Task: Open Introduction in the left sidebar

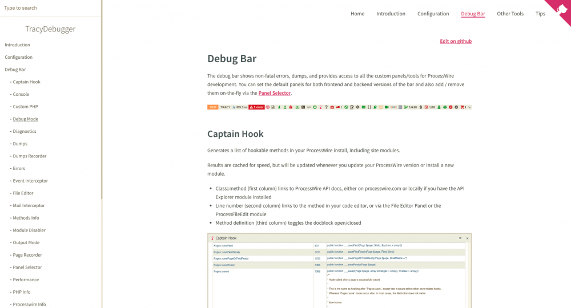Action: (x=18, y=44)
